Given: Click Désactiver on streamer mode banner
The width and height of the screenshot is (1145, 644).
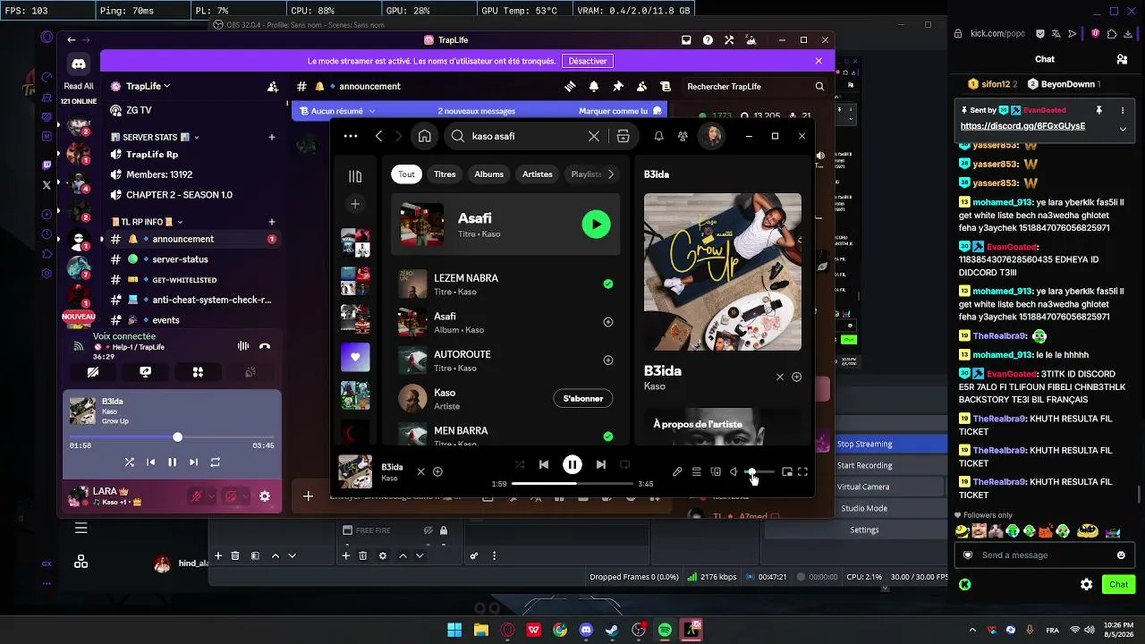Looking at the screenshot, I should (x=588, y=61).
